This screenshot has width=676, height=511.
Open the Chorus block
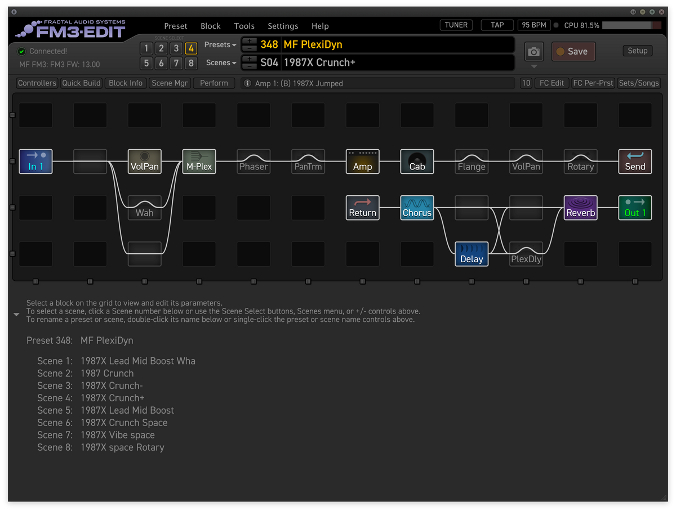[x=417, y=208]
